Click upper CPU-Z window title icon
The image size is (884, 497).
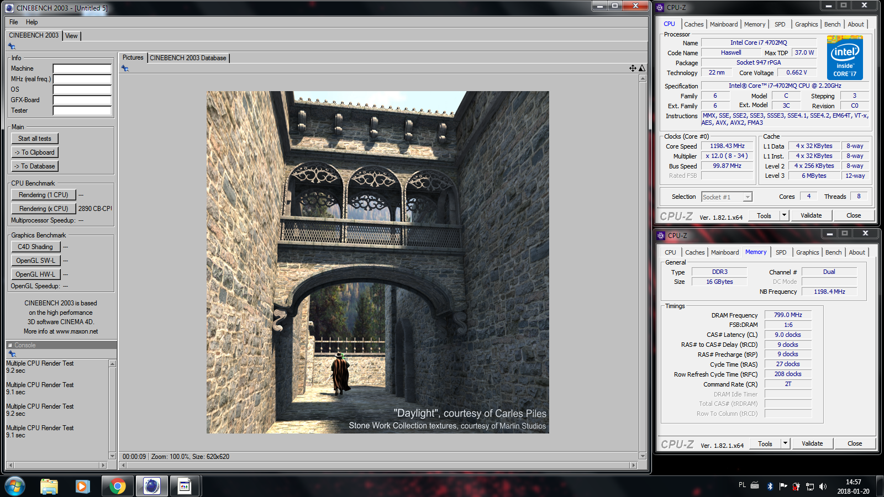click(x=660, y=8)
